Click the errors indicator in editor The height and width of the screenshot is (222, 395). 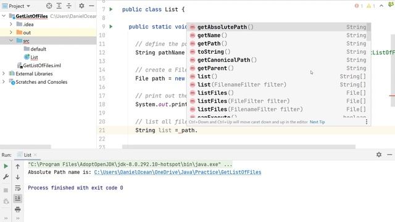point(358,6)
